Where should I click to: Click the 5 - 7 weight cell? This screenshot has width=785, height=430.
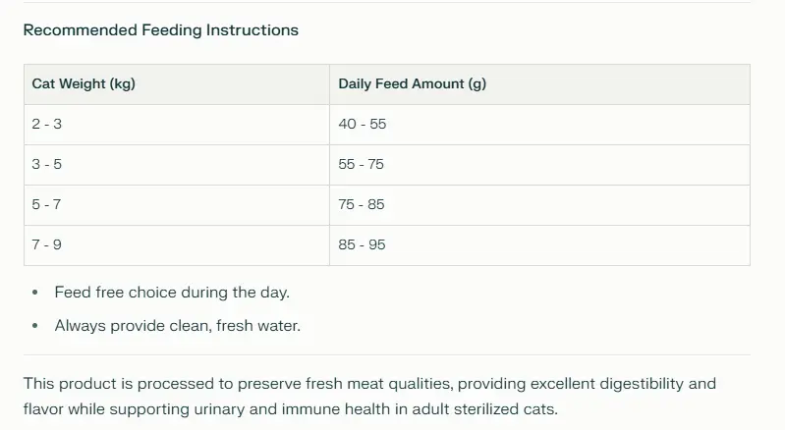pyautogui.click(x=177, y=205)
